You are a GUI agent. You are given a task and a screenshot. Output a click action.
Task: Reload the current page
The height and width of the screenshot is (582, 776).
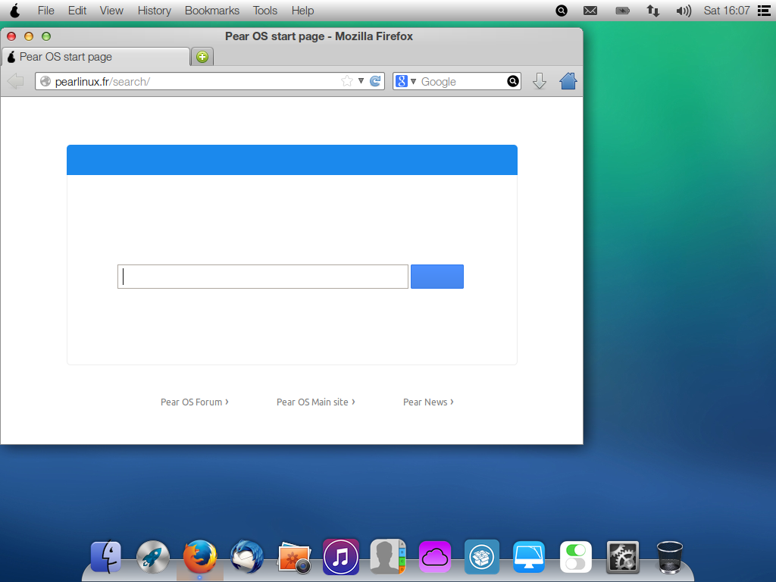point(375,81)
